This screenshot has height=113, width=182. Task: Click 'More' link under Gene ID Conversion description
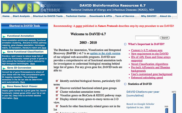coord(22,82)
